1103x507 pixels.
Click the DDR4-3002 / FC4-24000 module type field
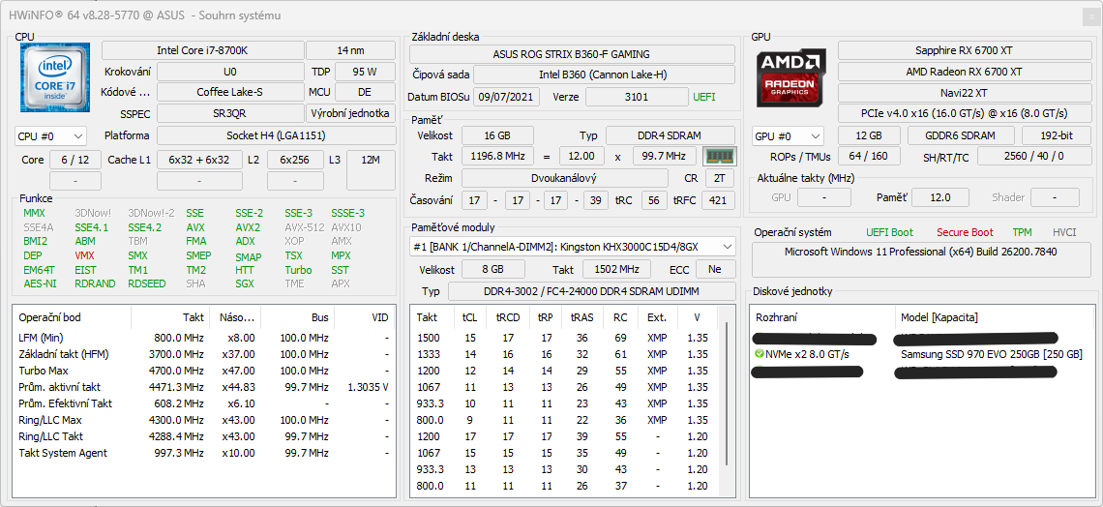coord(591,291)
